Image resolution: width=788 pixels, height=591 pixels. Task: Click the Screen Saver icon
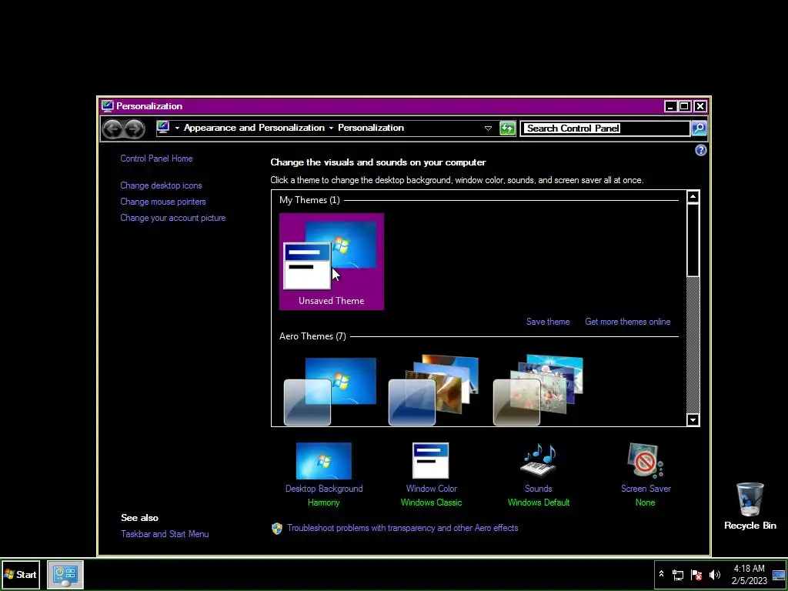[x=646, y=460]
